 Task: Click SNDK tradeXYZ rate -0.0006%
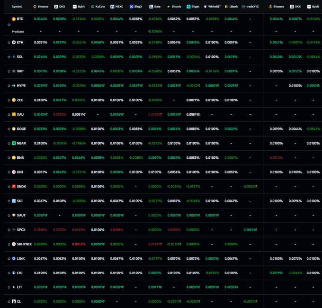click(x=250, y=187)
